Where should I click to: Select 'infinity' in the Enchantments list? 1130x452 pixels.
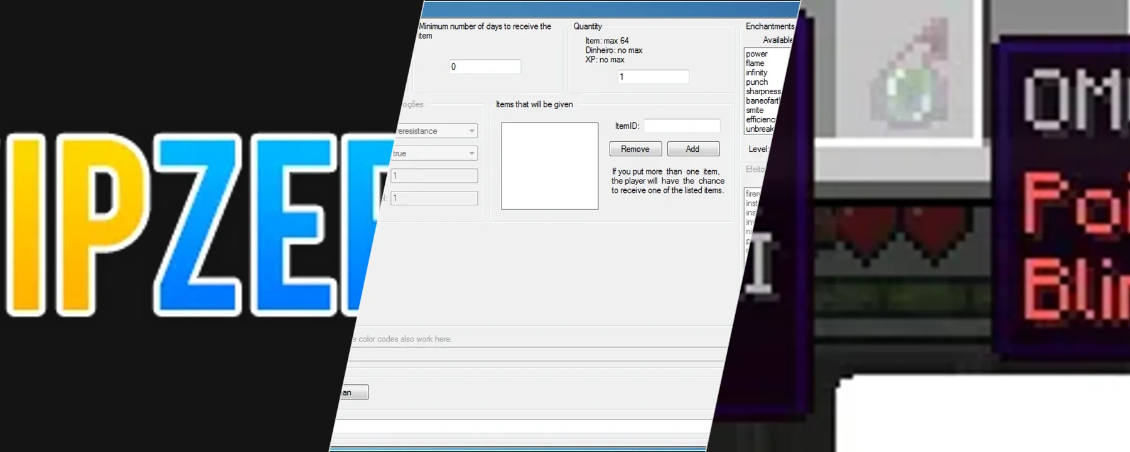pyautogui.click(x=756, y=73)
